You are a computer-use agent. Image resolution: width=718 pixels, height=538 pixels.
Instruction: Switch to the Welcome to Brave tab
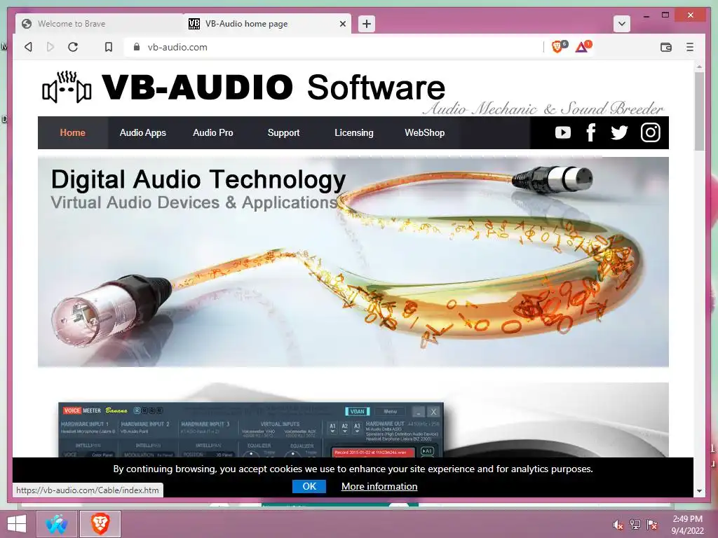pos(98,24)
